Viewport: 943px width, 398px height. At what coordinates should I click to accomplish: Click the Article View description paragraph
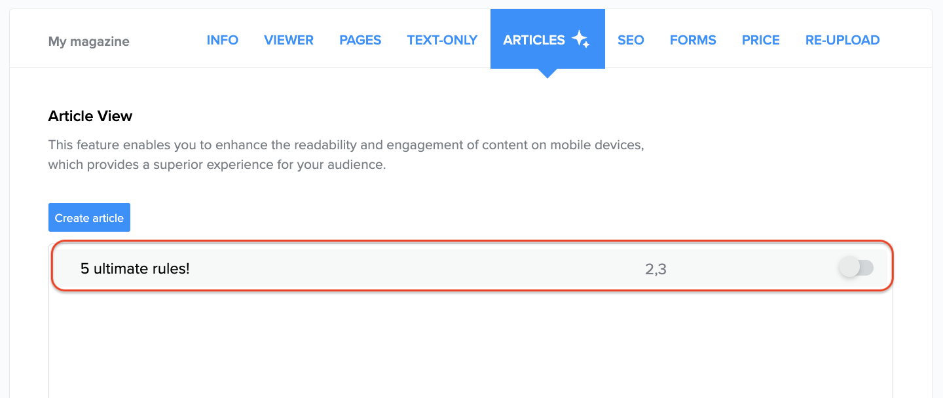click(346, 154)
